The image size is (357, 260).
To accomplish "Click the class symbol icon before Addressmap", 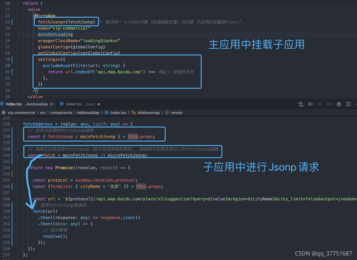I will coord(134,113).
